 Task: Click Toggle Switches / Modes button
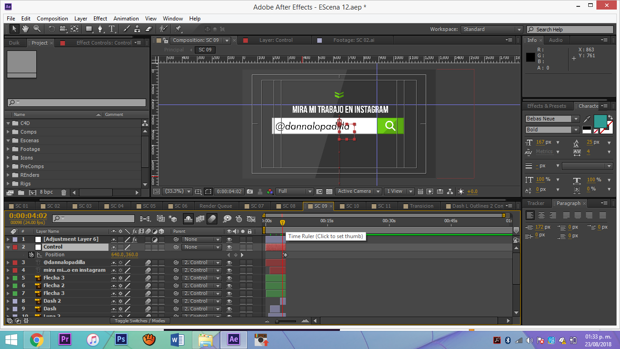pyautogui.click(x=140, y=321)
